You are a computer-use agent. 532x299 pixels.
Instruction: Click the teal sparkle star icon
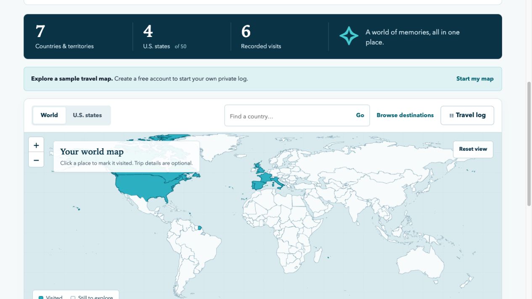349,36
